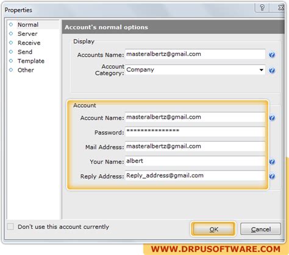Click the bullet icon next to Server
The image size is (289, 255).
pos(11,33)
